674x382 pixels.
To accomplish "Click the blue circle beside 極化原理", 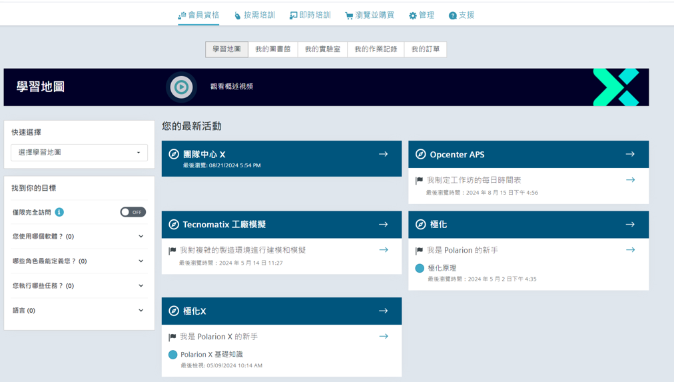I will click(420, 269).
